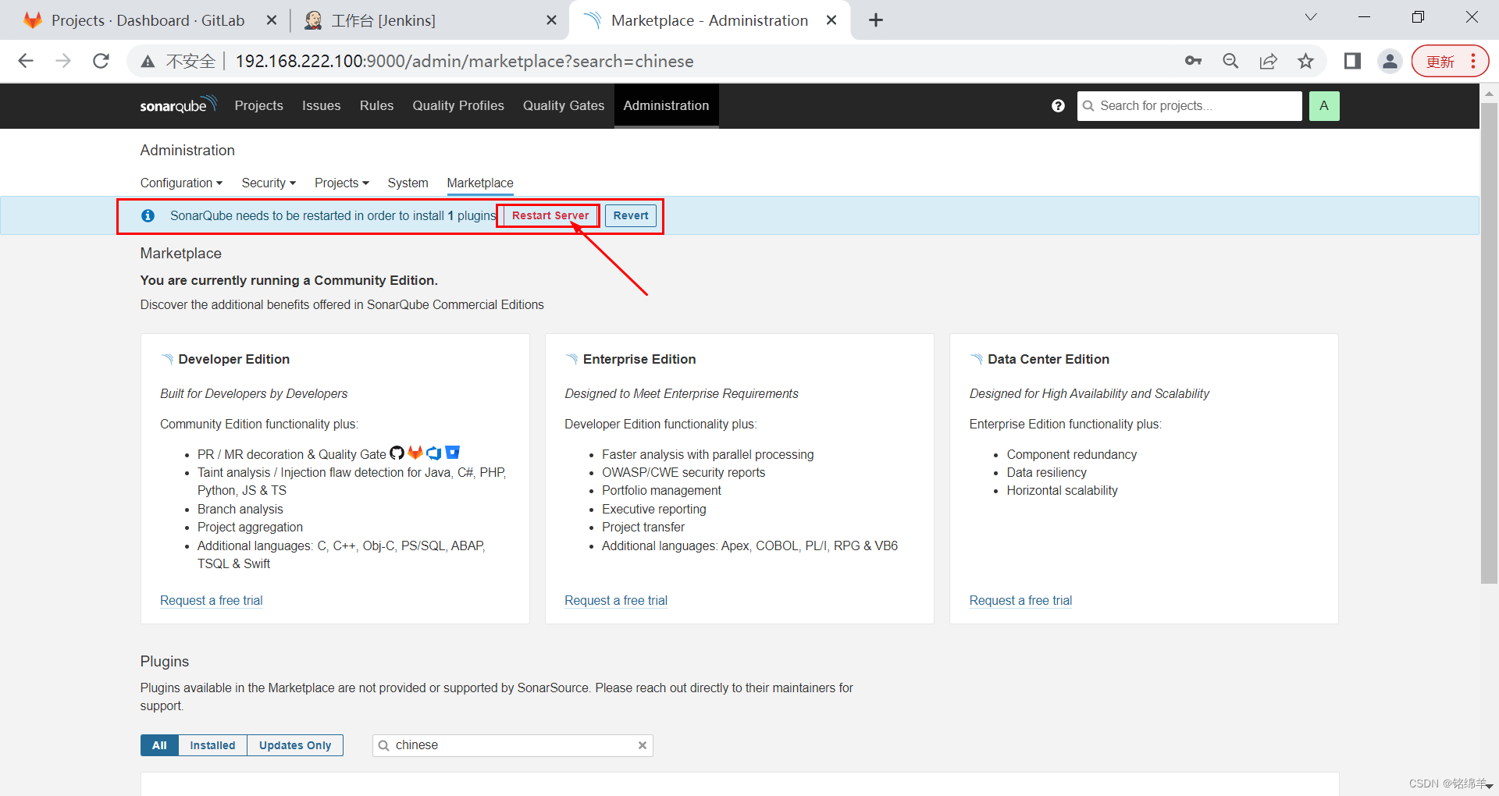Click the Enterprise Edition heading
Viewport: 1499px width, 796px height.
click(639, 359)
